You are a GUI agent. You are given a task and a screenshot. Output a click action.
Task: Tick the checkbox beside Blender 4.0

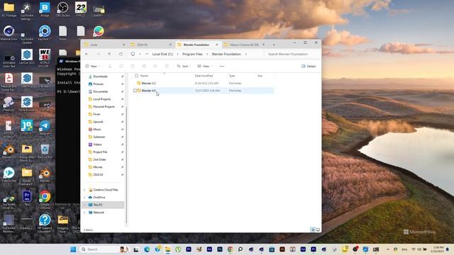point(135,91)
